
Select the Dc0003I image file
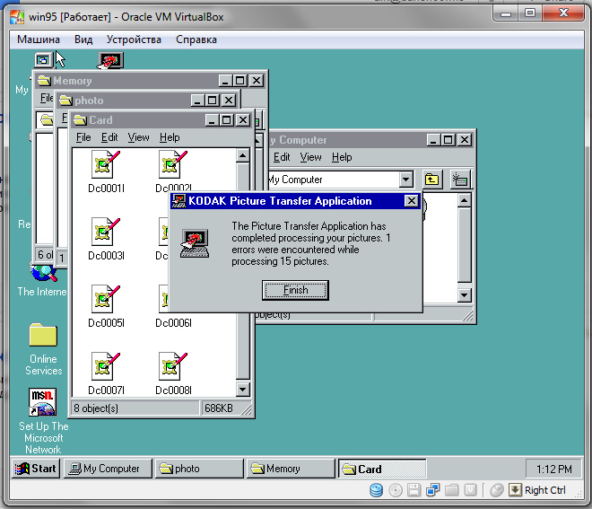[106, 239]
